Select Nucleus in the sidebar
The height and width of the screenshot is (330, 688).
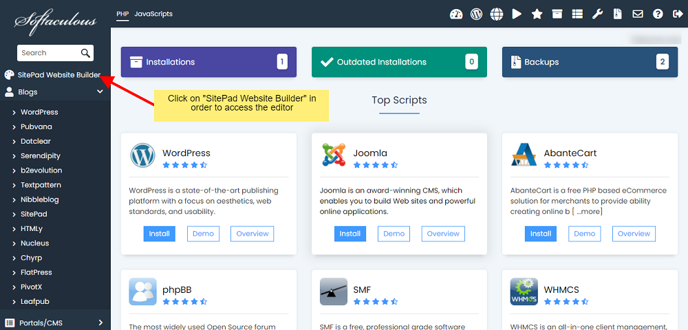click(x=34, y=243)
